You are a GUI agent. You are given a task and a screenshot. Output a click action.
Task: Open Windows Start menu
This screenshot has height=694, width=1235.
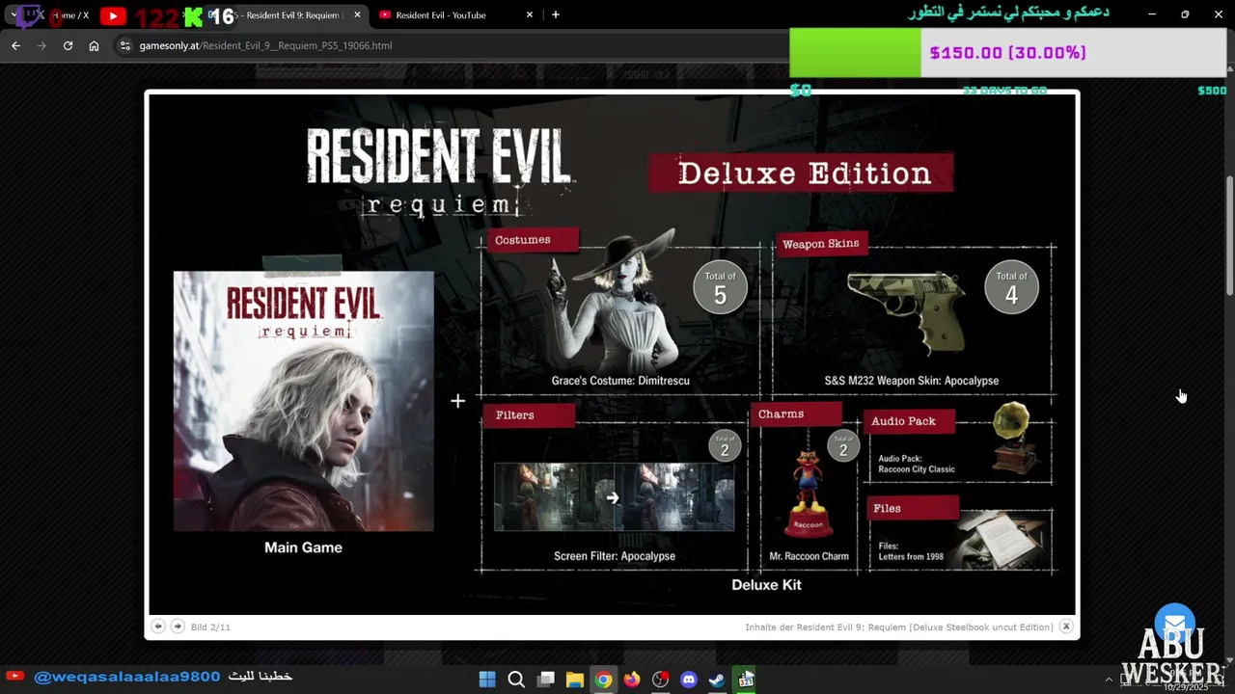487,680
